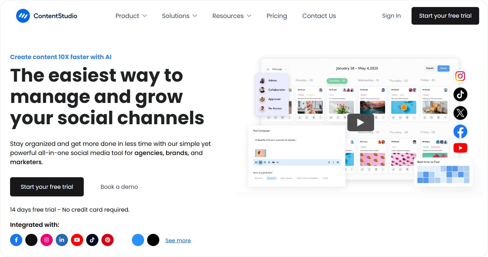This screenshot has height=257, width=488.
Task: Go to Contact Us
Action: (x=319, y=16)
